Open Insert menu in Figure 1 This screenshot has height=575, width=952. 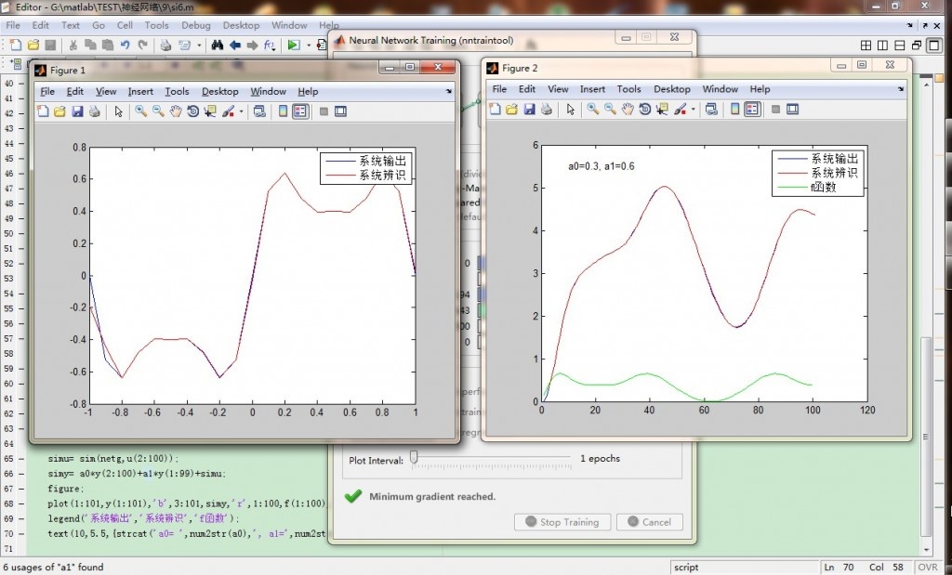point(140,92)
